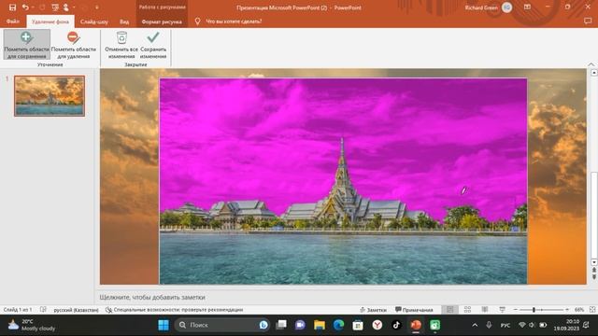Open weather widget '20°C Mostly cloudy'
The image size is (598, 336).
(32, 325)
